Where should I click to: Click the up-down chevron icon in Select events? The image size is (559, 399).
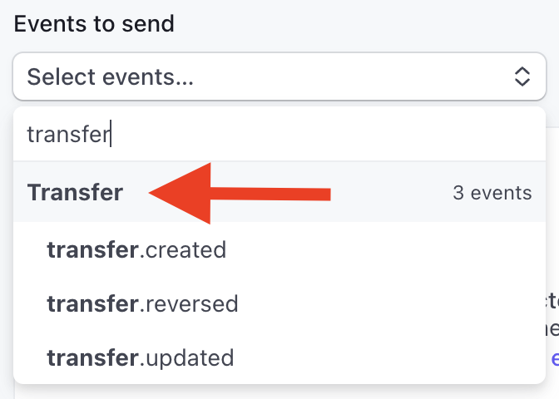[x=522, y=77]
